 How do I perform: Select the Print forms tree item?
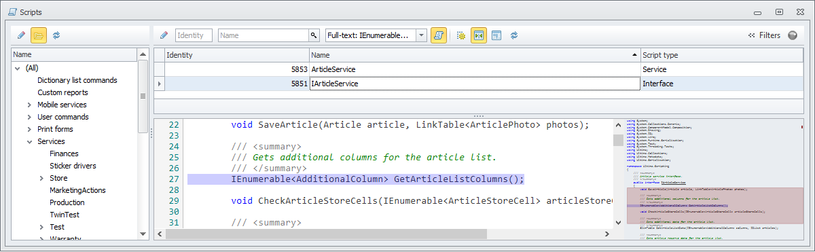55,129
